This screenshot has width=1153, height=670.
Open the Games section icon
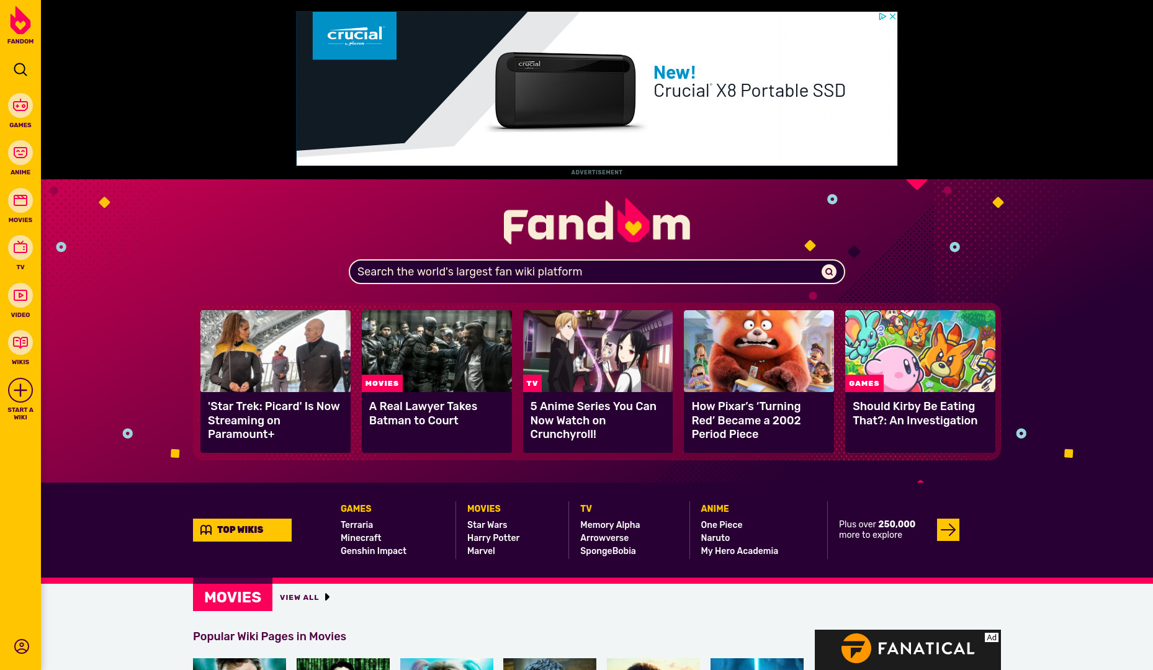(20, 105)
